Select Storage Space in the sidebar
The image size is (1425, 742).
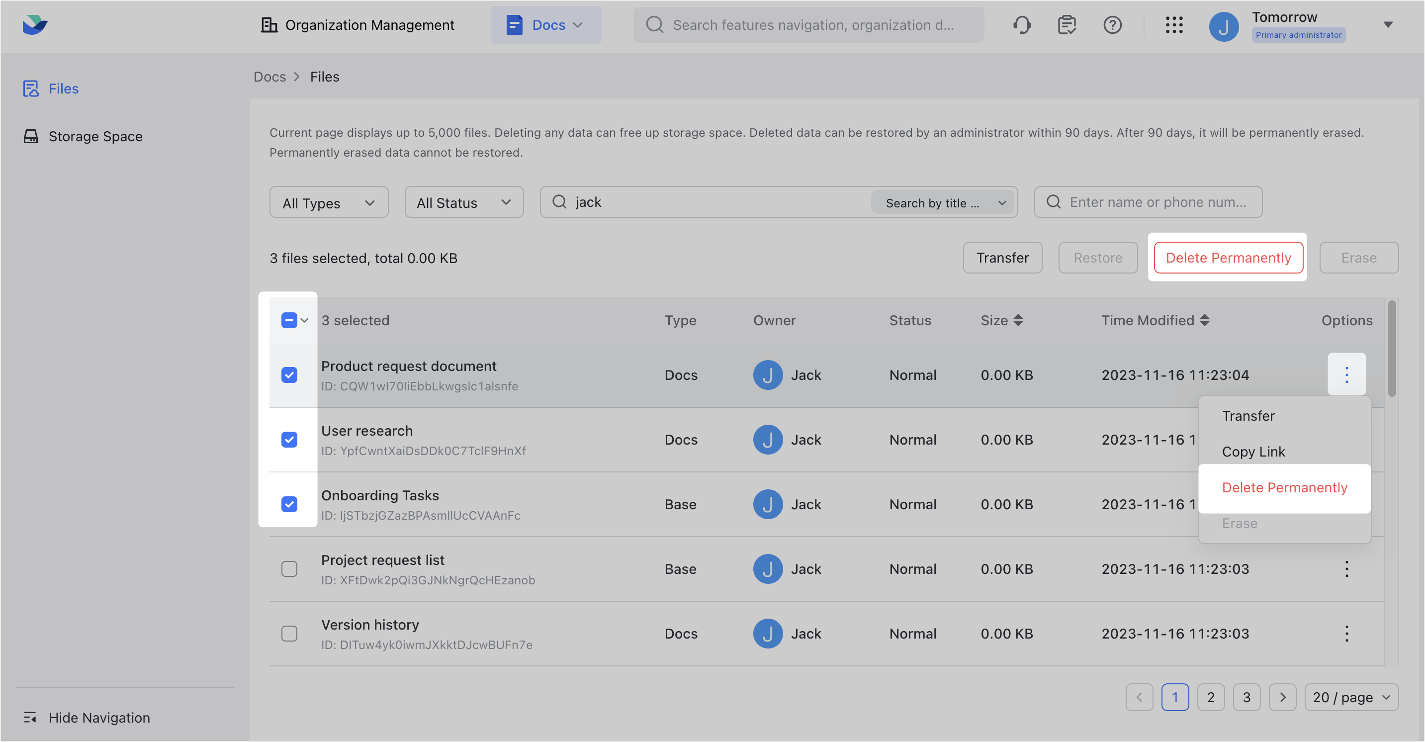pyautogui.click(x=83, y=136)
